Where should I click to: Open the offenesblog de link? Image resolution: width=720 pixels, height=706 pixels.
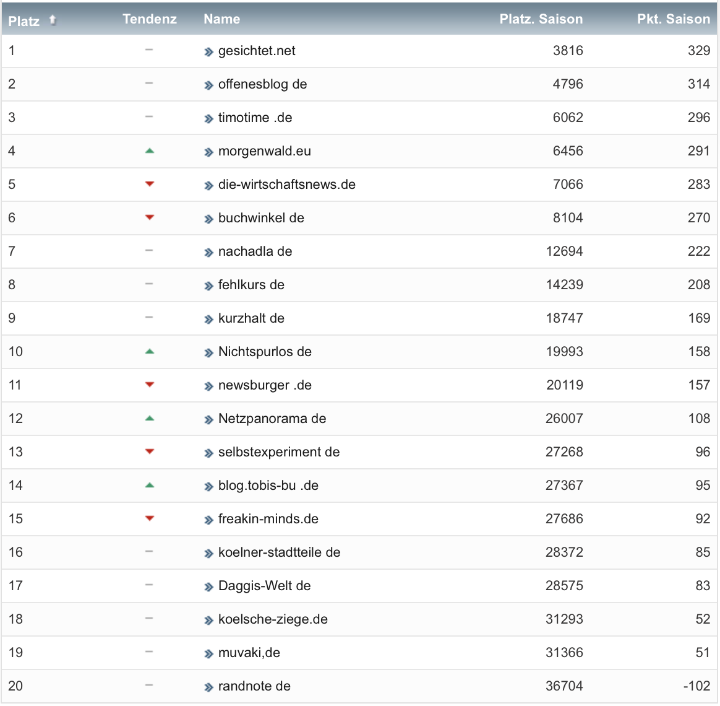pos(263,84)
